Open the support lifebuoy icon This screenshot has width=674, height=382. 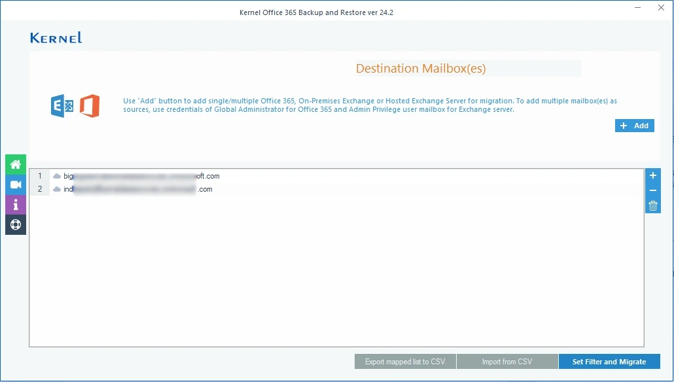click(16, 225)
